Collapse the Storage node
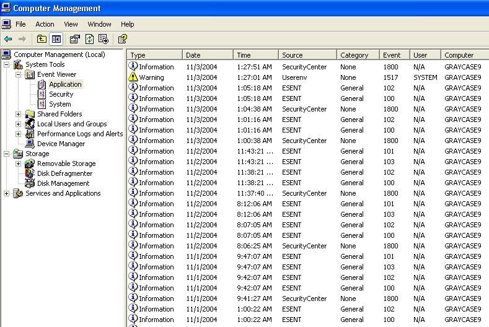The height and width of the screenshot is (327, 489). pyautogui.click(x=6, y=154)
